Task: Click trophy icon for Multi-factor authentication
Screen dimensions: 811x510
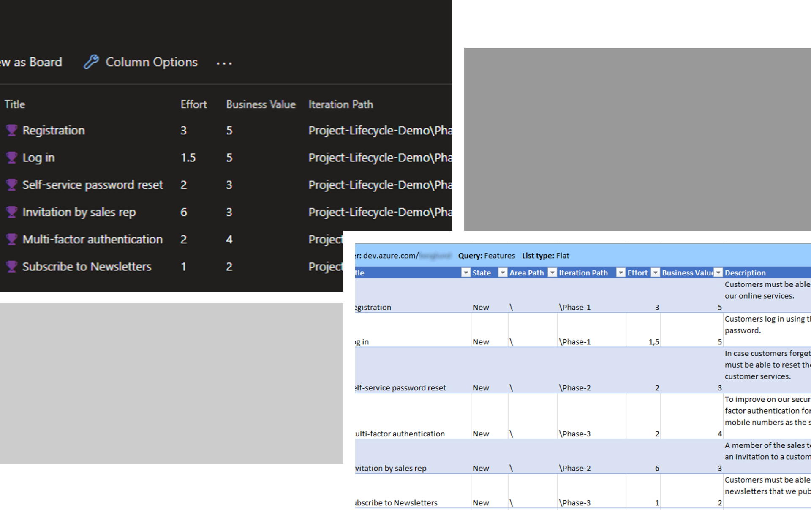Action: (x=11, y=239)
